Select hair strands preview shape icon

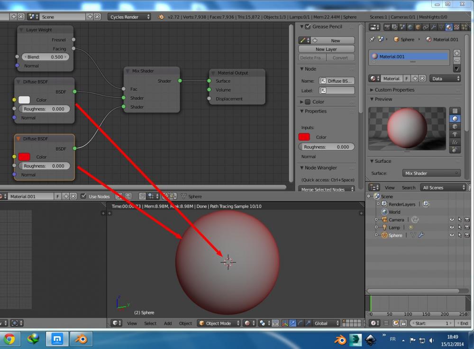point(455,142)
